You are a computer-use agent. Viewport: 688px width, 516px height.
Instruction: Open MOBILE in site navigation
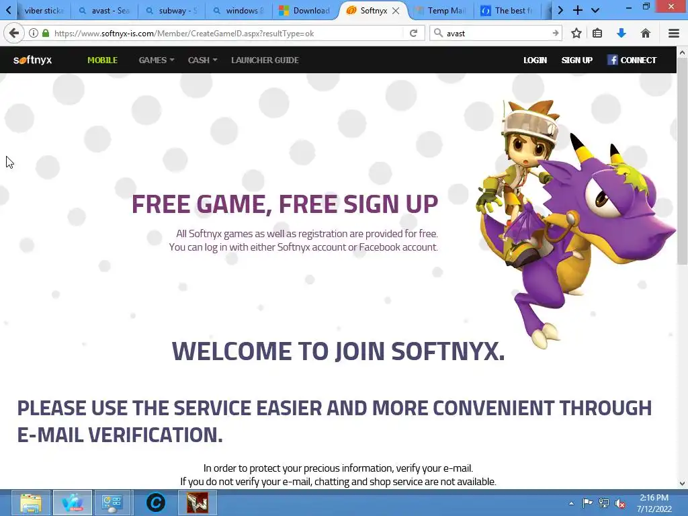pyautogui.click(x=102, y=60)
